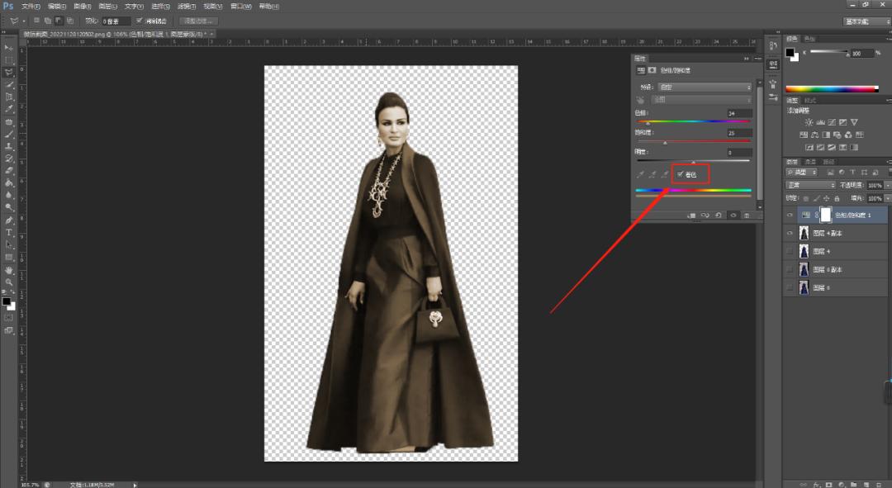Open the 预设 preset dropdown in Properties

tap(705, 87)
